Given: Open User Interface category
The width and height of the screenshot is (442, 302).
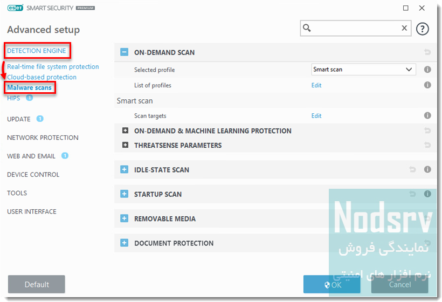Looking at the screenshot, I should click(32, 211).
